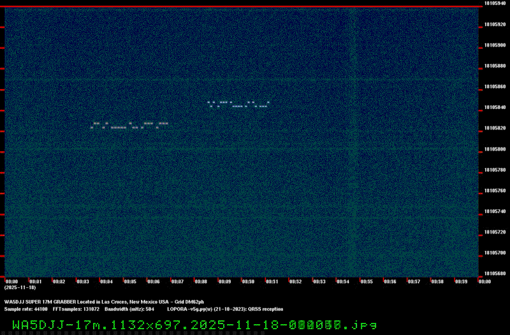
Task: Click the Sample rate: 44100 text
Action: (x=25, y=309)
